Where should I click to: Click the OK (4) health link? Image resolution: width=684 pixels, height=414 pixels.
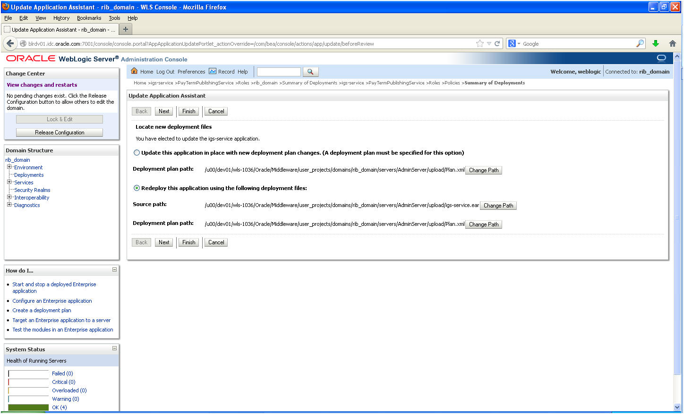point(60,407)
